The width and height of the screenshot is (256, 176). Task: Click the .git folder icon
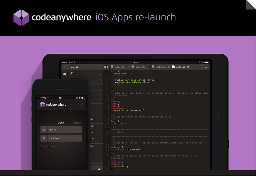(65, 74)
